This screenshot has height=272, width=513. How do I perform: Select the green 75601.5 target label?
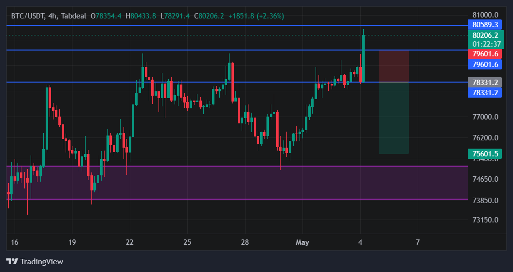click(484, 153)
